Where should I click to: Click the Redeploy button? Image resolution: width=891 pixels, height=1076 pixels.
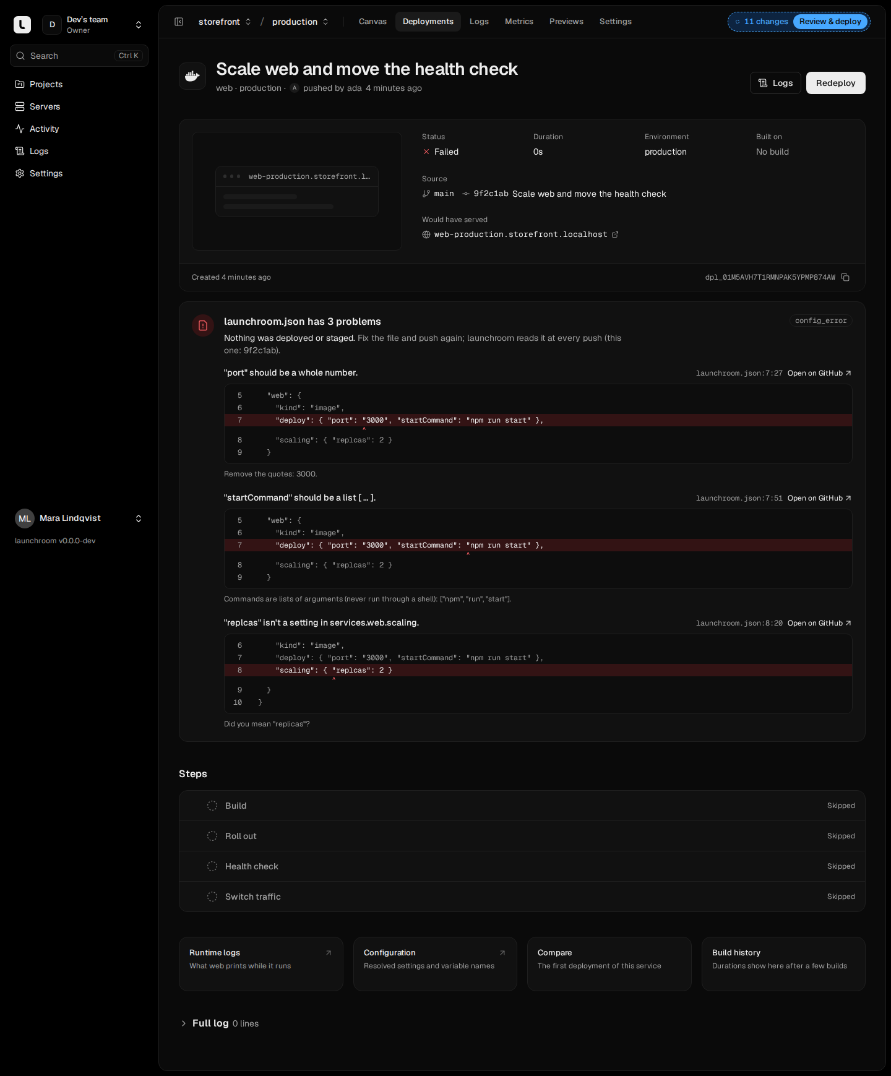tap(835, 83)
